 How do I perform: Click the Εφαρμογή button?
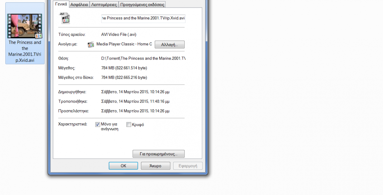coord(188,166)
